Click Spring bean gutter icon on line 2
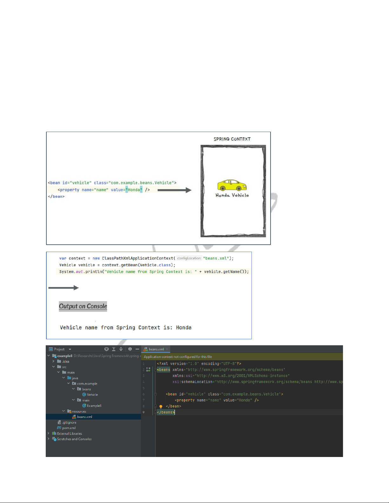The width and height of the screenshot is (389, 503). pyautogui.click(x=148, y=370)
